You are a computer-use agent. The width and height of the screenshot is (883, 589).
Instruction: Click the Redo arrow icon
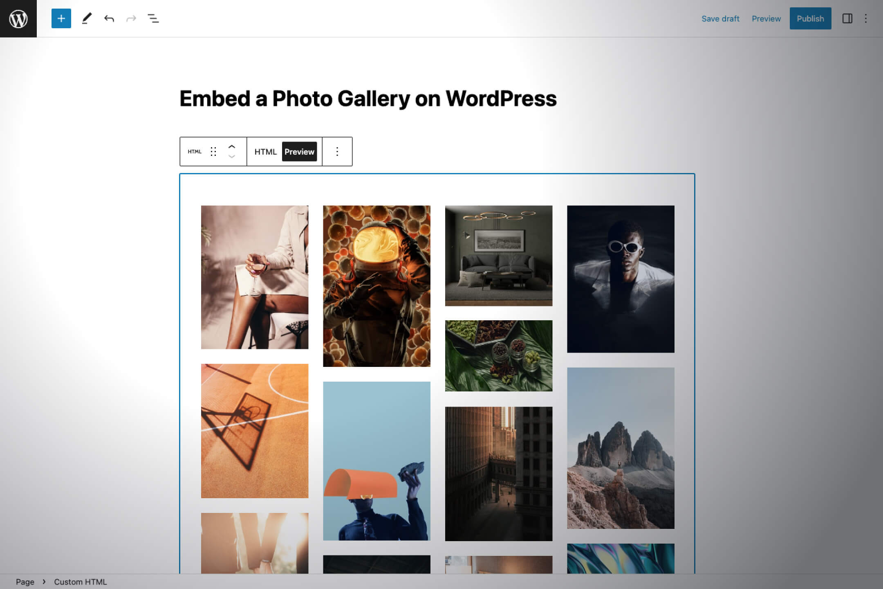(131, 18)
